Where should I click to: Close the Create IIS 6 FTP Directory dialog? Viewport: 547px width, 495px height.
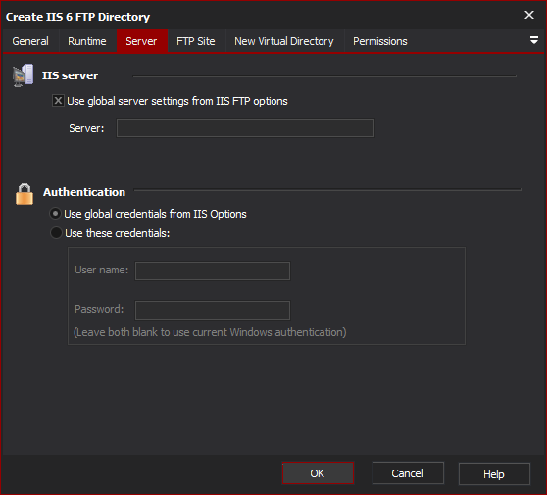528,15
